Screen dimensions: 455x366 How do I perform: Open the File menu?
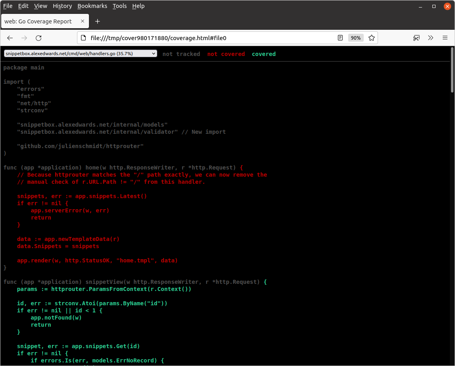tap(8, 6)
